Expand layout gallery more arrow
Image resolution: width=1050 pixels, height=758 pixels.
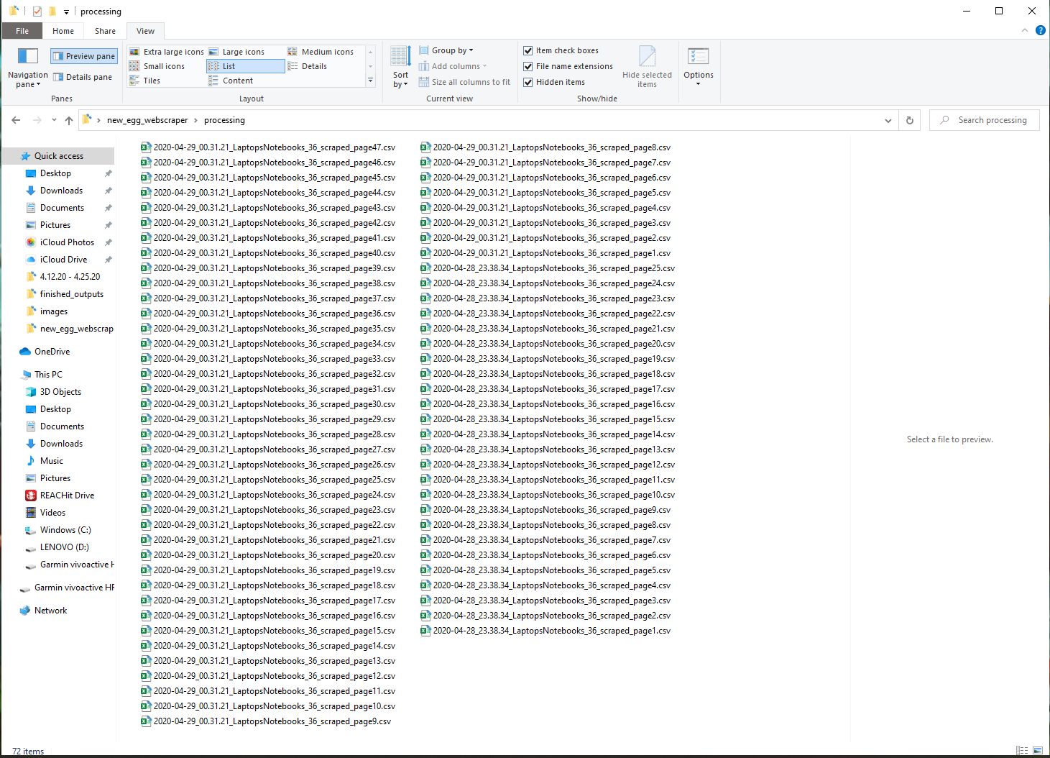pyautogui.click(x=371, y=81)
